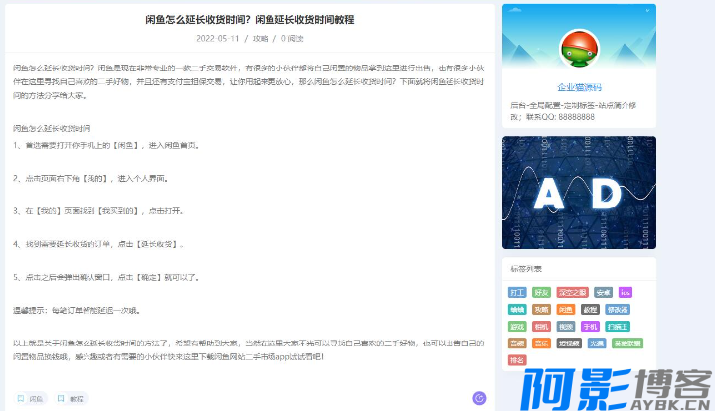
Task: Click the purple circular refresh icon
Action: click(479, 398)
